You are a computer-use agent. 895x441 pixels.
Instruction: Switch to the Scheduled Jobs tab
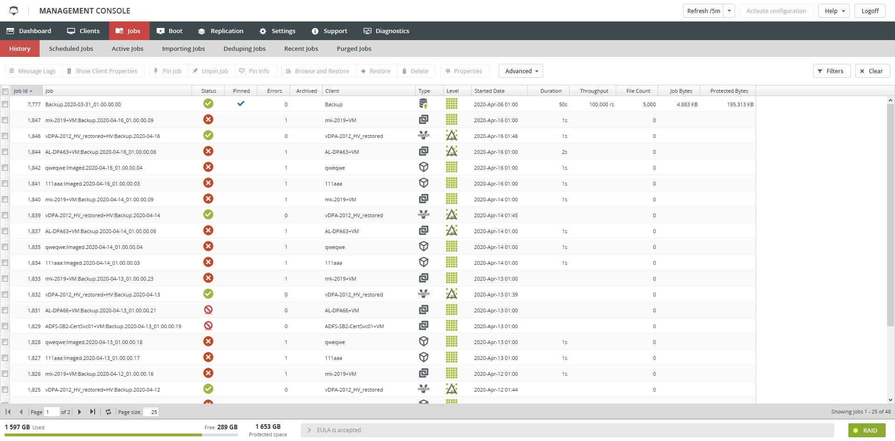pos(71,48)
